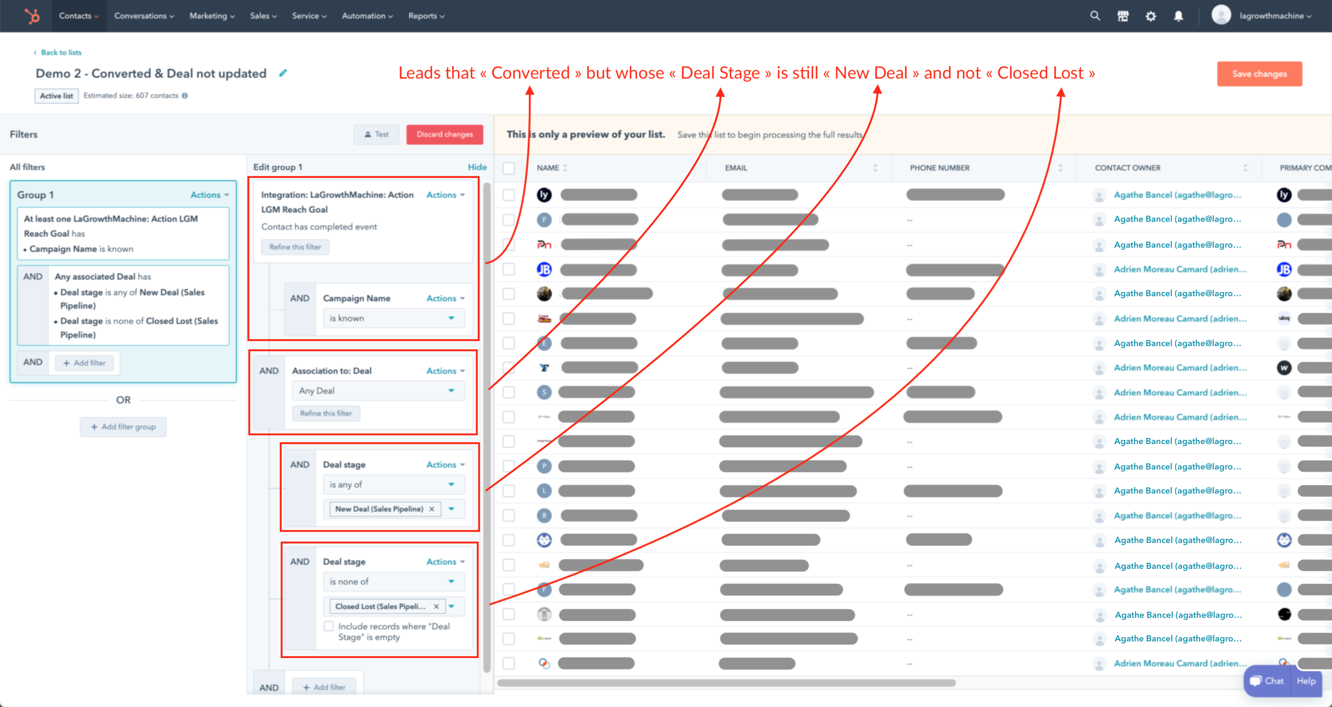The width and height of the screenshot is (1332, 707).
Task: Click the HubSpot sprocket logo
Action: [32, 16]
